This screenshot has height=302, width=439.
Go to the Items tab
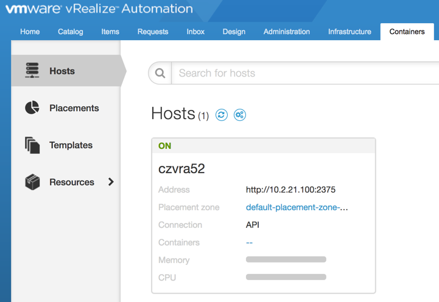pos(110,32)
